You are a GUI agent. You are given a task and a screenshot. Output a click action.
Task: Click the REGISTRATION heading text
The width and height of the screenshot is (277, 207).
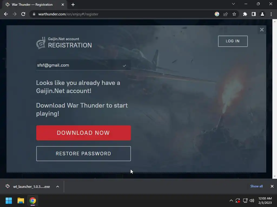[70, 45]
